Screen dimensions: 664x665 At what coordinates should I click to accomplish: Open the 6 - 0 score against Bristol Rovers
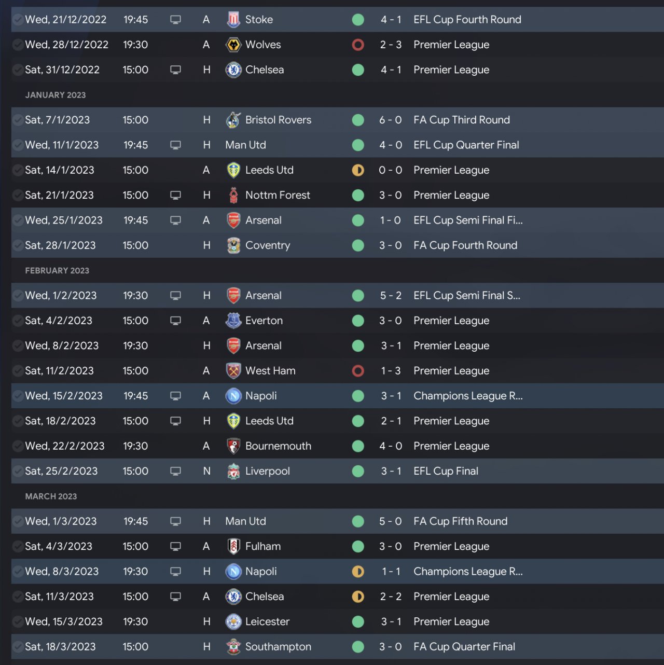[x=390, y=120]
